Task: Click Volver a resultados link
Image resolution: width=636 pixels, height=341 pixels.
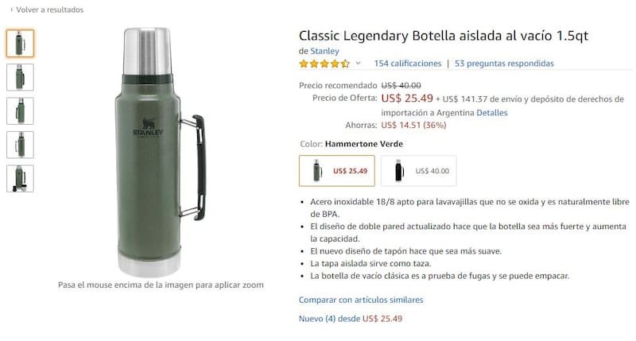Action: pyautogui.click(x=50, y=10)
